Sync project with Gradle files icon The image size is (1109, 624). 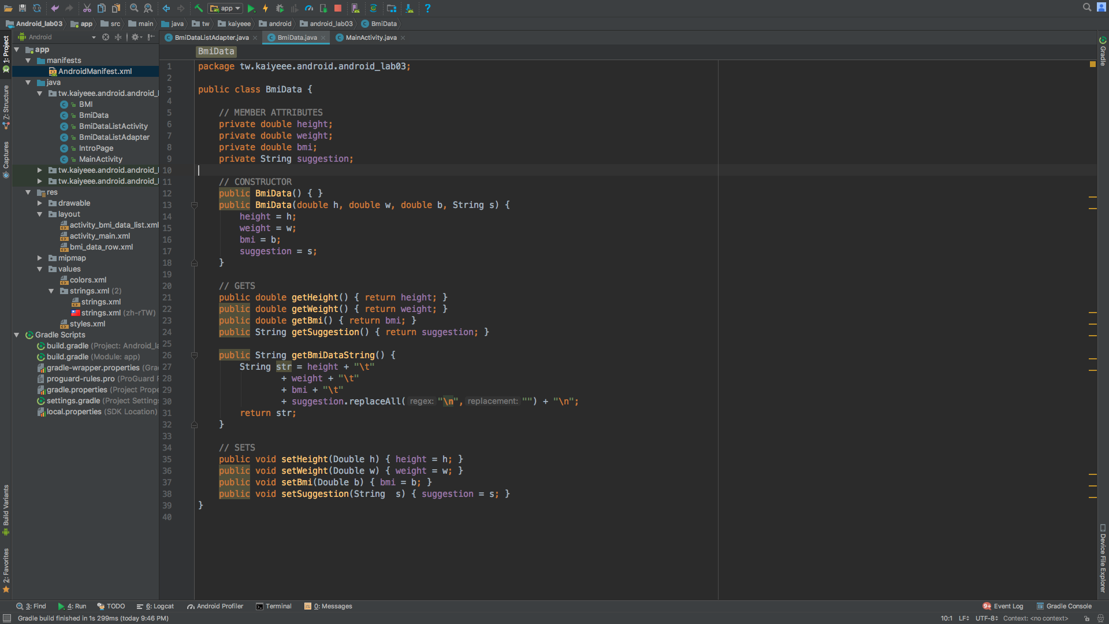pos(374,8)
